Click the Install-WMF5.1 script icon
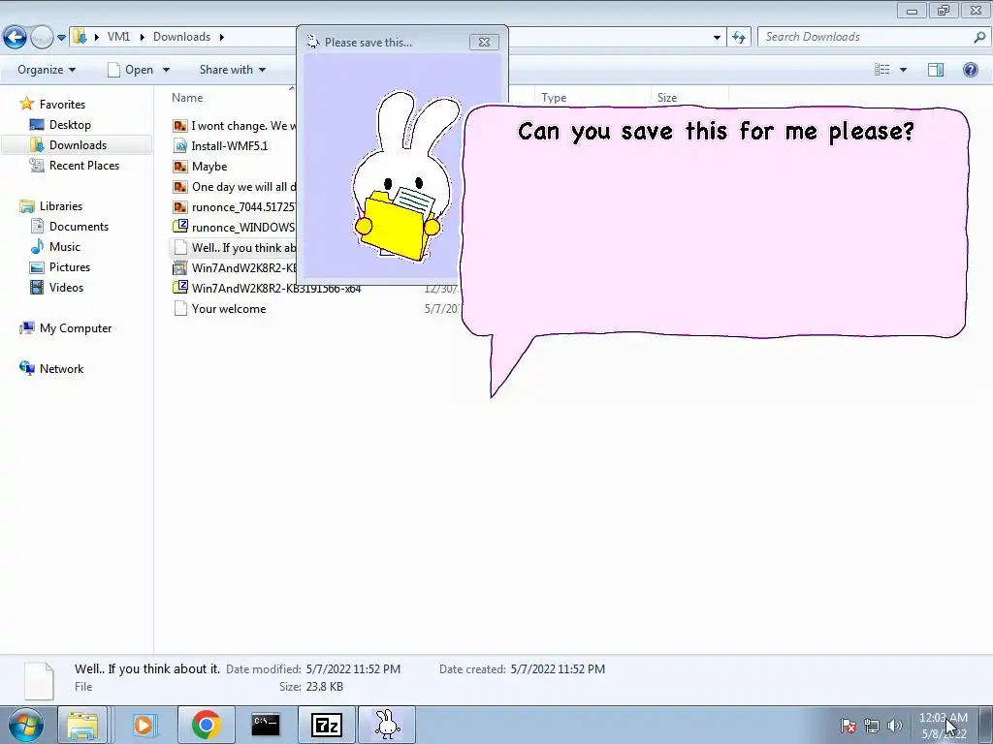 180,146
